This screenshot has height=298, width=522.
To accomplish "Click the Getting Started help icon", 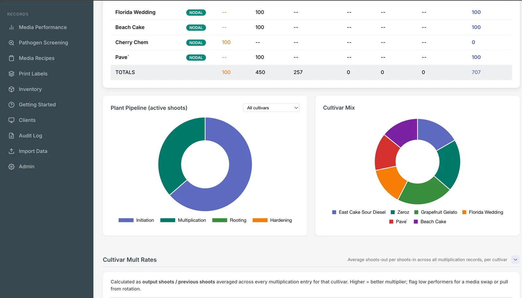I will coord(11,105).
